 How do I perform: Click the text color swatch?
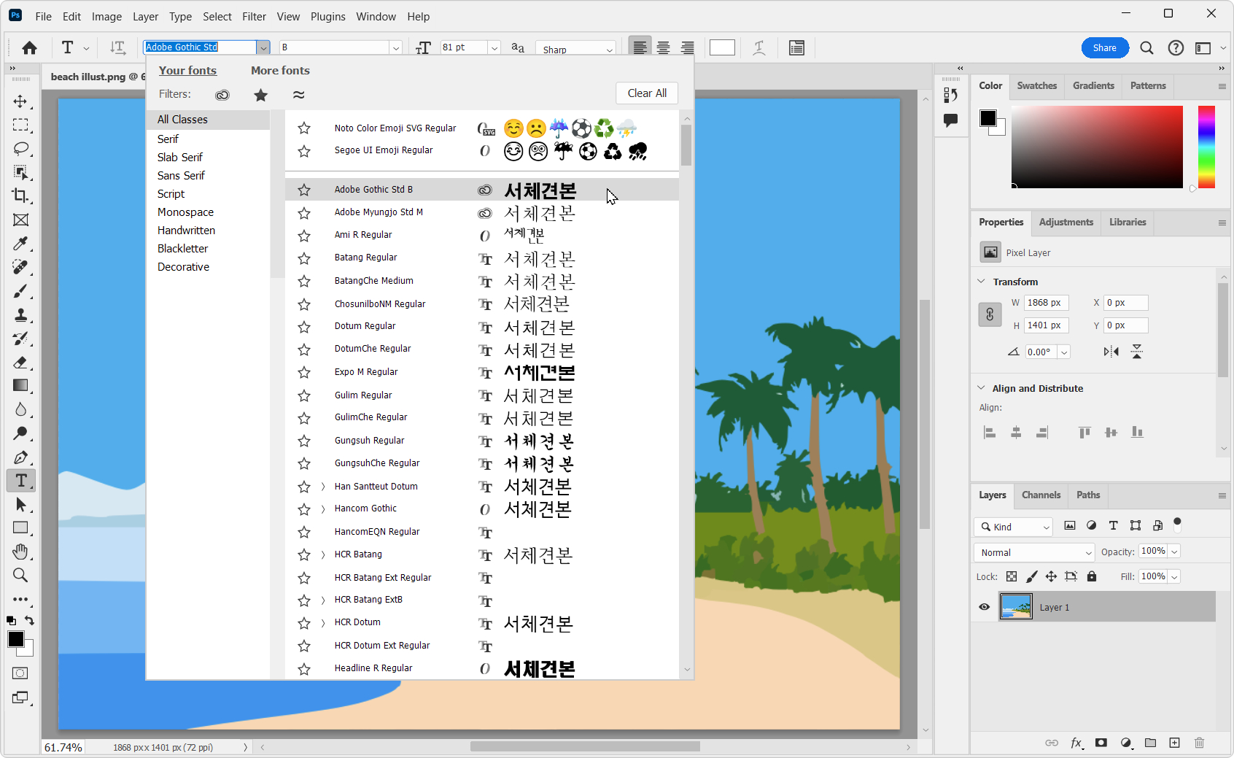coord(722,47)
